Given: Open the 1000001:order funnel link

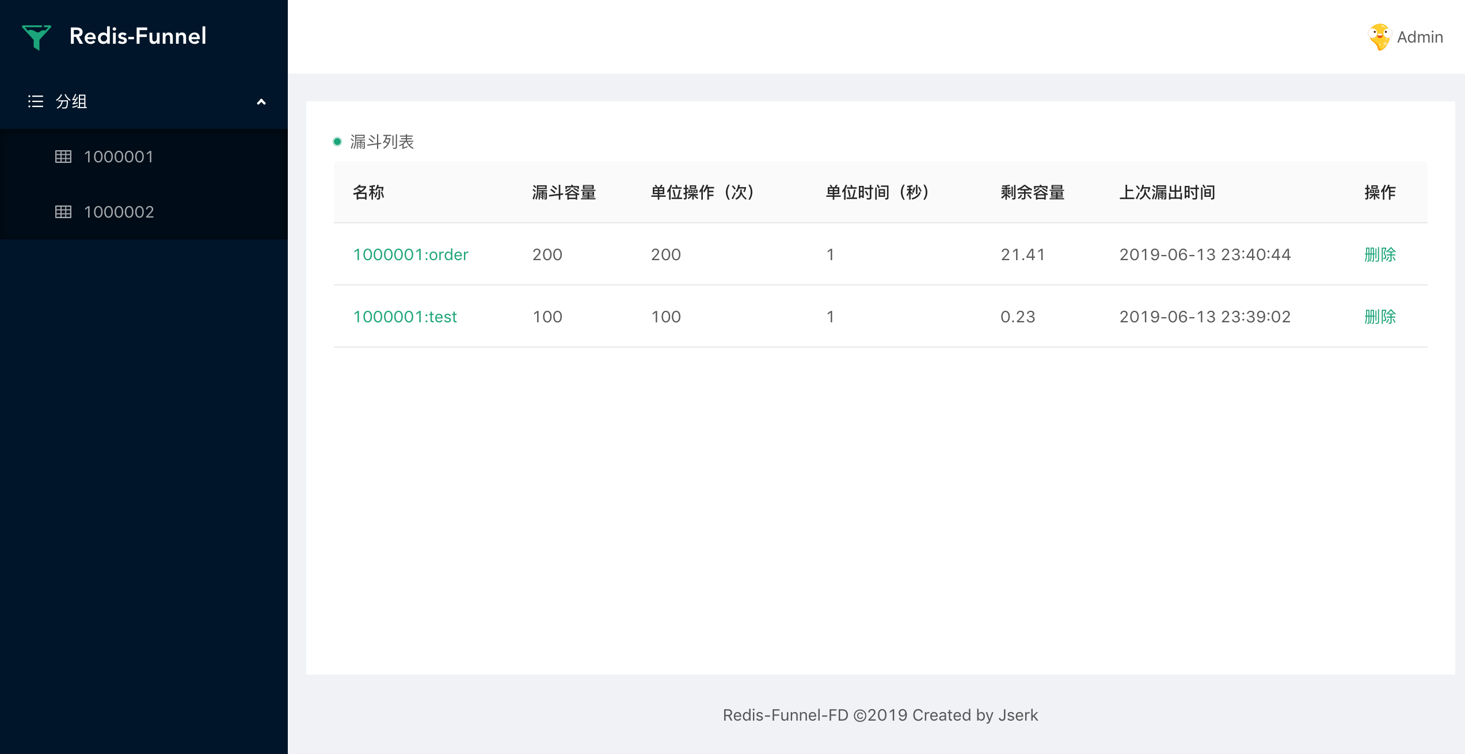Looking at the screenshot, I should click(410, 254).
